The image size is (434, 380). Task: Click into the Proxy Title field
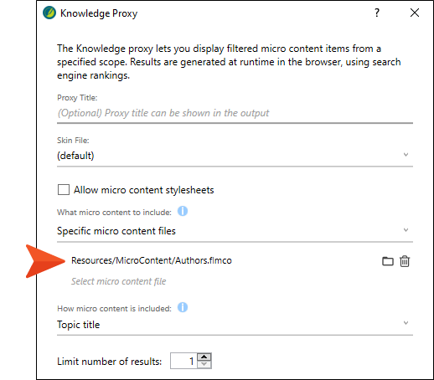[235, 113]
